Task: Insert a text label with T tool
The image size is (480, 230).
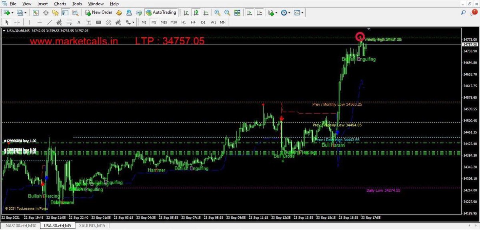Action: tap(88, 22)
